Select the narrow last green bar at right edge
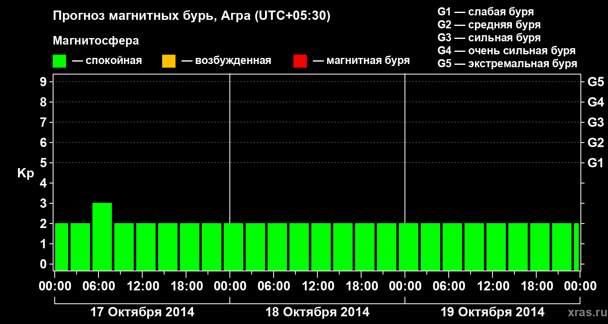Viewport: 608px width, 324px height. (x=576, y=247)
